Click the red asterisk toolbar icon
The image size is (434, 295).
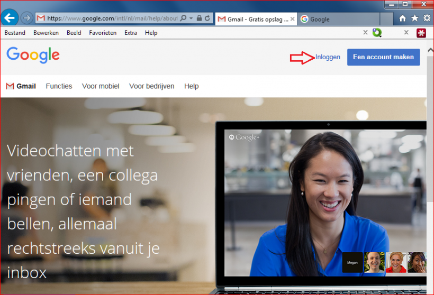(x=421, y=33)
